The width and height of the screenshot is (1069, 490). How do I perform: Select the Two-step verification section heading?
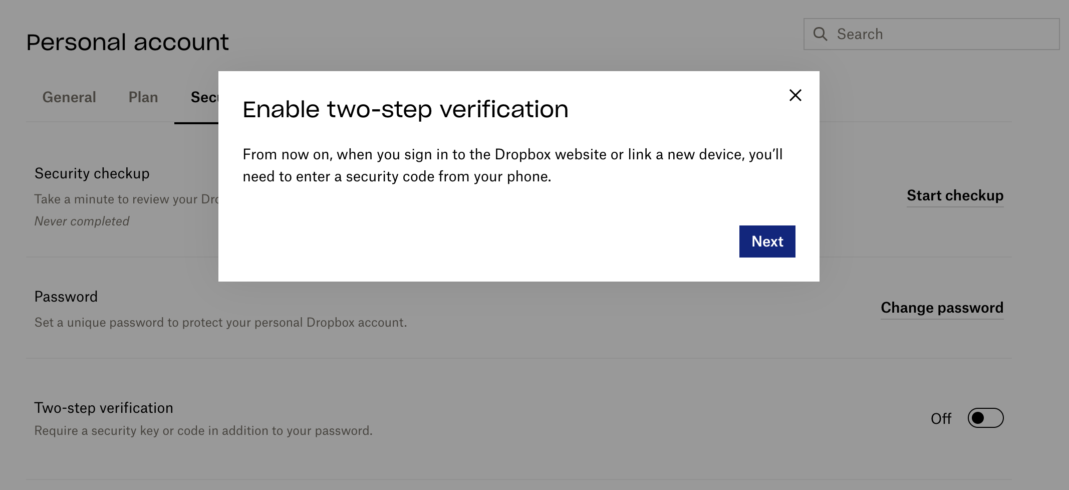[x=104, y=408]
